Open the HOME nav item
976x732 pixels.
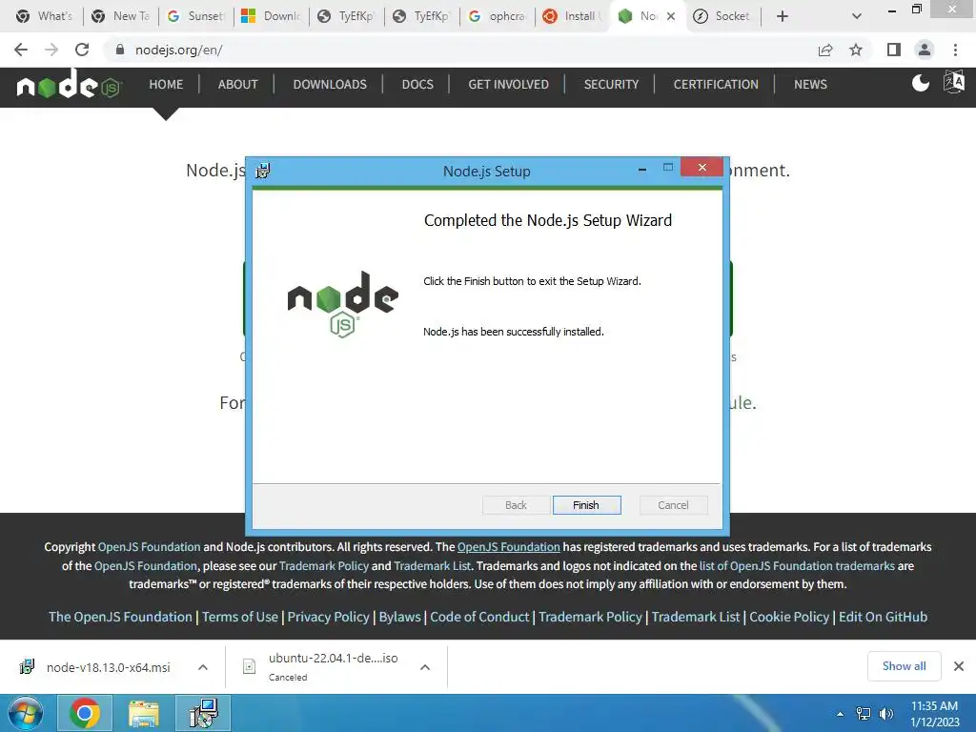166,84
